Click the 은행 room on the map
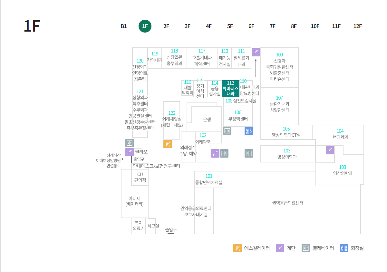 pyautogui.click(x=207, y=119)
